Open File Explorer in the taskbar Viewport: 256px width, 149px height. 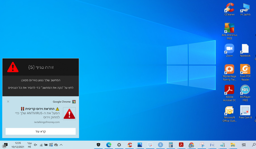coord(233,145)
